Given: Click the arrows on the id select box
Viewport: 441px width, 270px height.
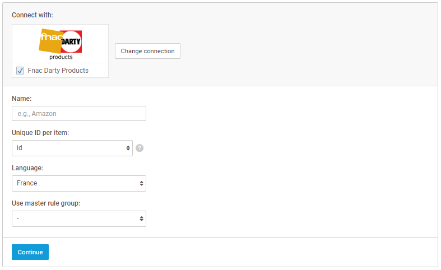Looking at the screenshot, I should [128, 148].
